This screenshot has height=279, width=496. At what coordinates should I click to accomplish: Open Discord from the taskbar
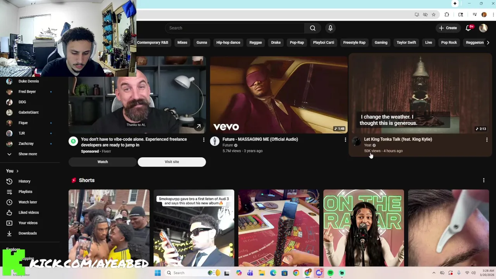tap(319, 273)
